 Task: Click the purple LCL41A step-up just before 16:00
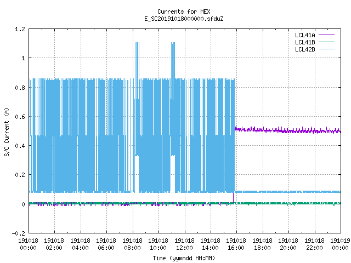(x=234, y=198)
